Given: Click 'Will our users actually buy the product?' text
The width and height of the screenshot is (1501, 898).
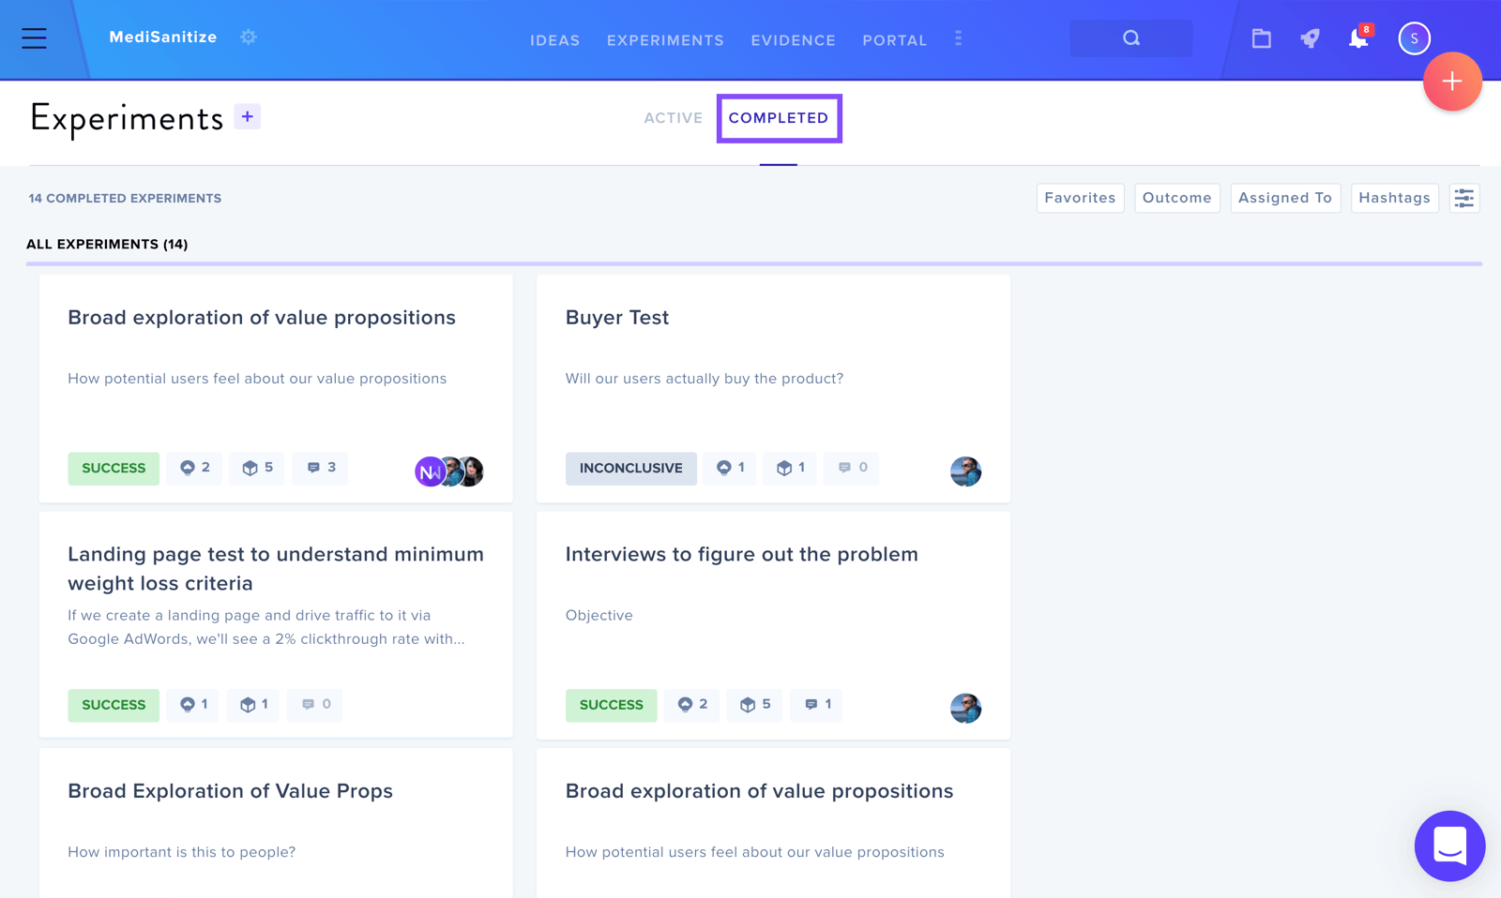Looking at the screenshot, I should 704,379.
